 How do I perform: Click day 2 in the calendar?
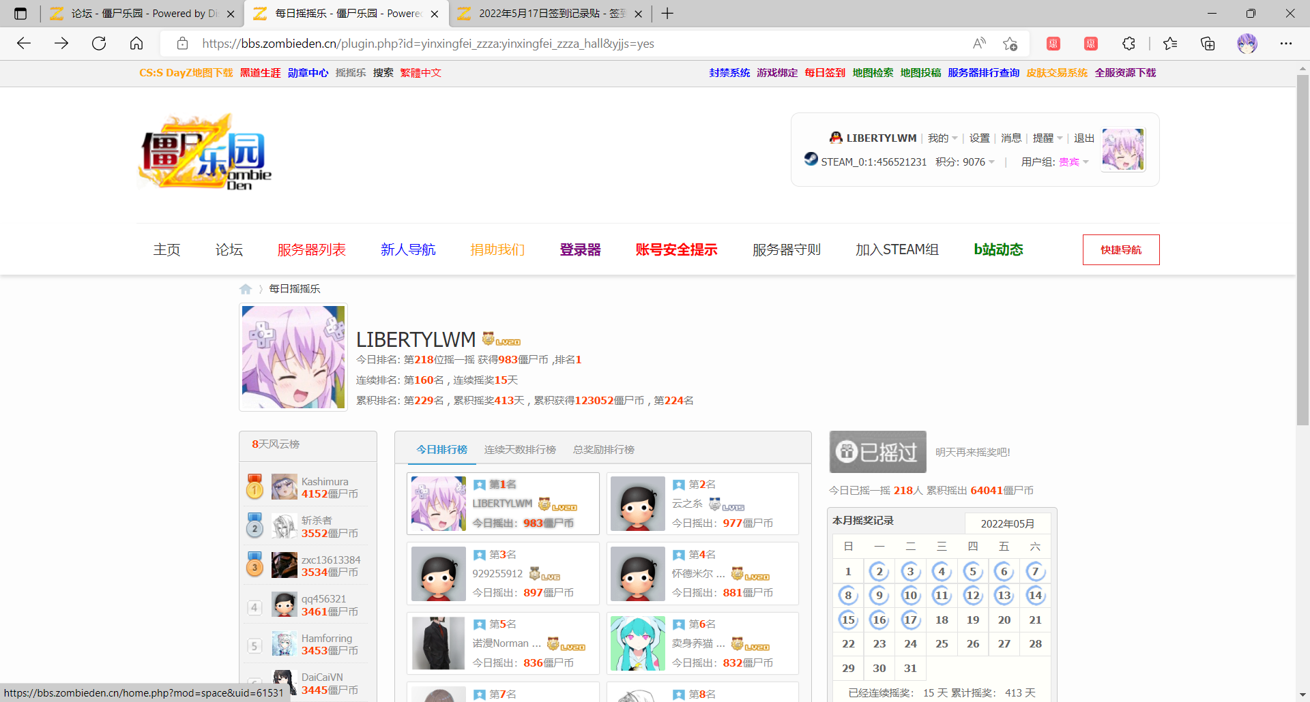tap(879, 571)
